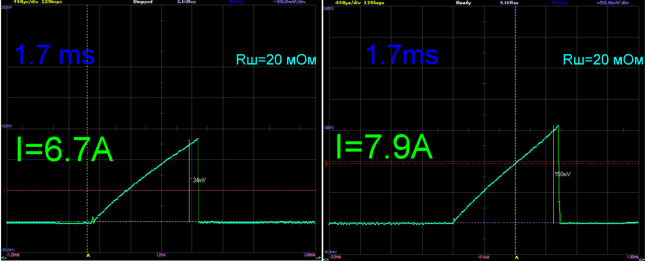
Task: Click the Rш=20 мОм label in left scope
Action: tap(275, 60)
